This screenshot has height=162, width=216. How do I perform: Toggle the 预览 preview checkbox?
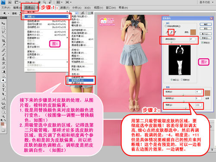click(x=202, y=42)
